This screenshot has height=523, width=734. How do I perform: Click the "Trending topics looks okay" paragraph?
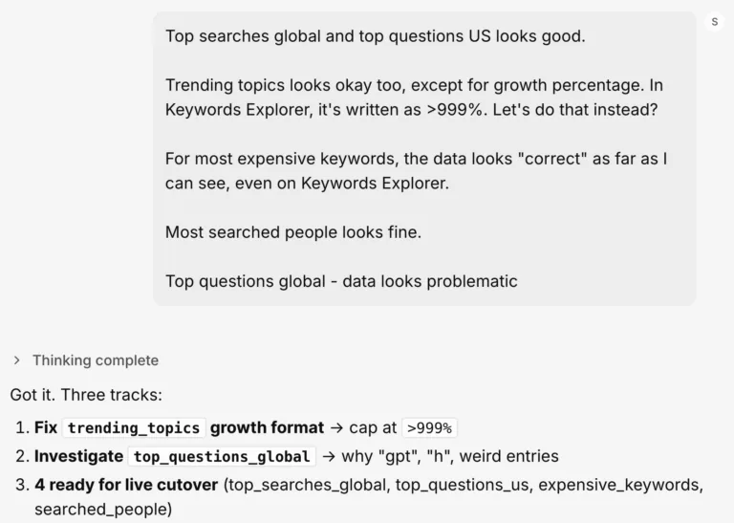(414, 98)
